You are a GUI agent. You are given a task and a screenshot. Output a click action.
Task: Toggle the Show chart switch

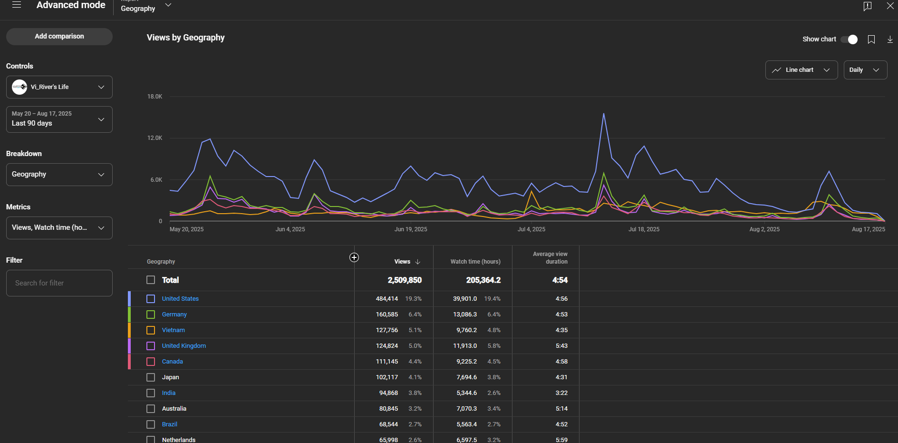point(849,39)
